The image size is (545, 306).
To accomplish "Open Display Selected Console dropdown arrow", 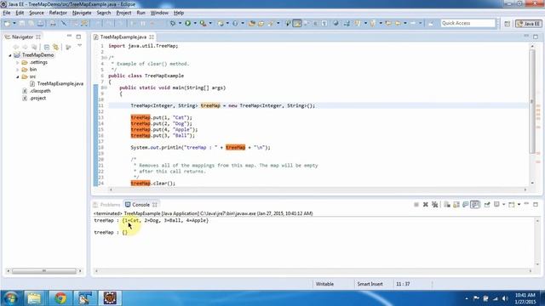I will tap(503, 205).
